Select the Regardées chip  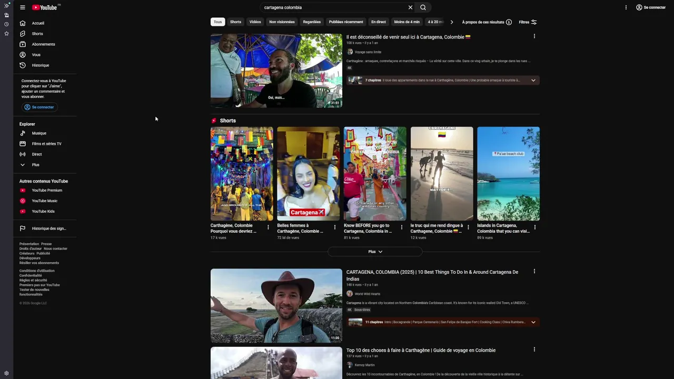[x=312, y=22]
